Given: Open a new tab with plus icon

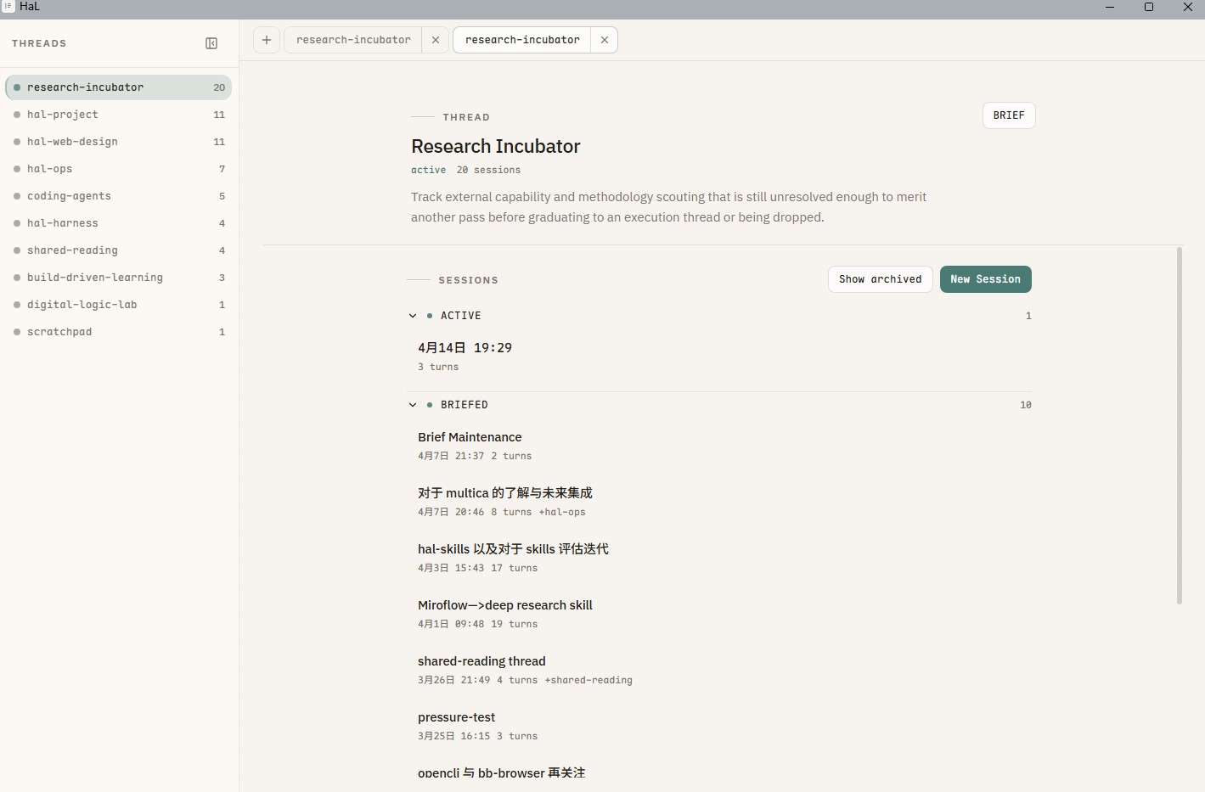Looking at the screenshot, I should tap(267, 40).
